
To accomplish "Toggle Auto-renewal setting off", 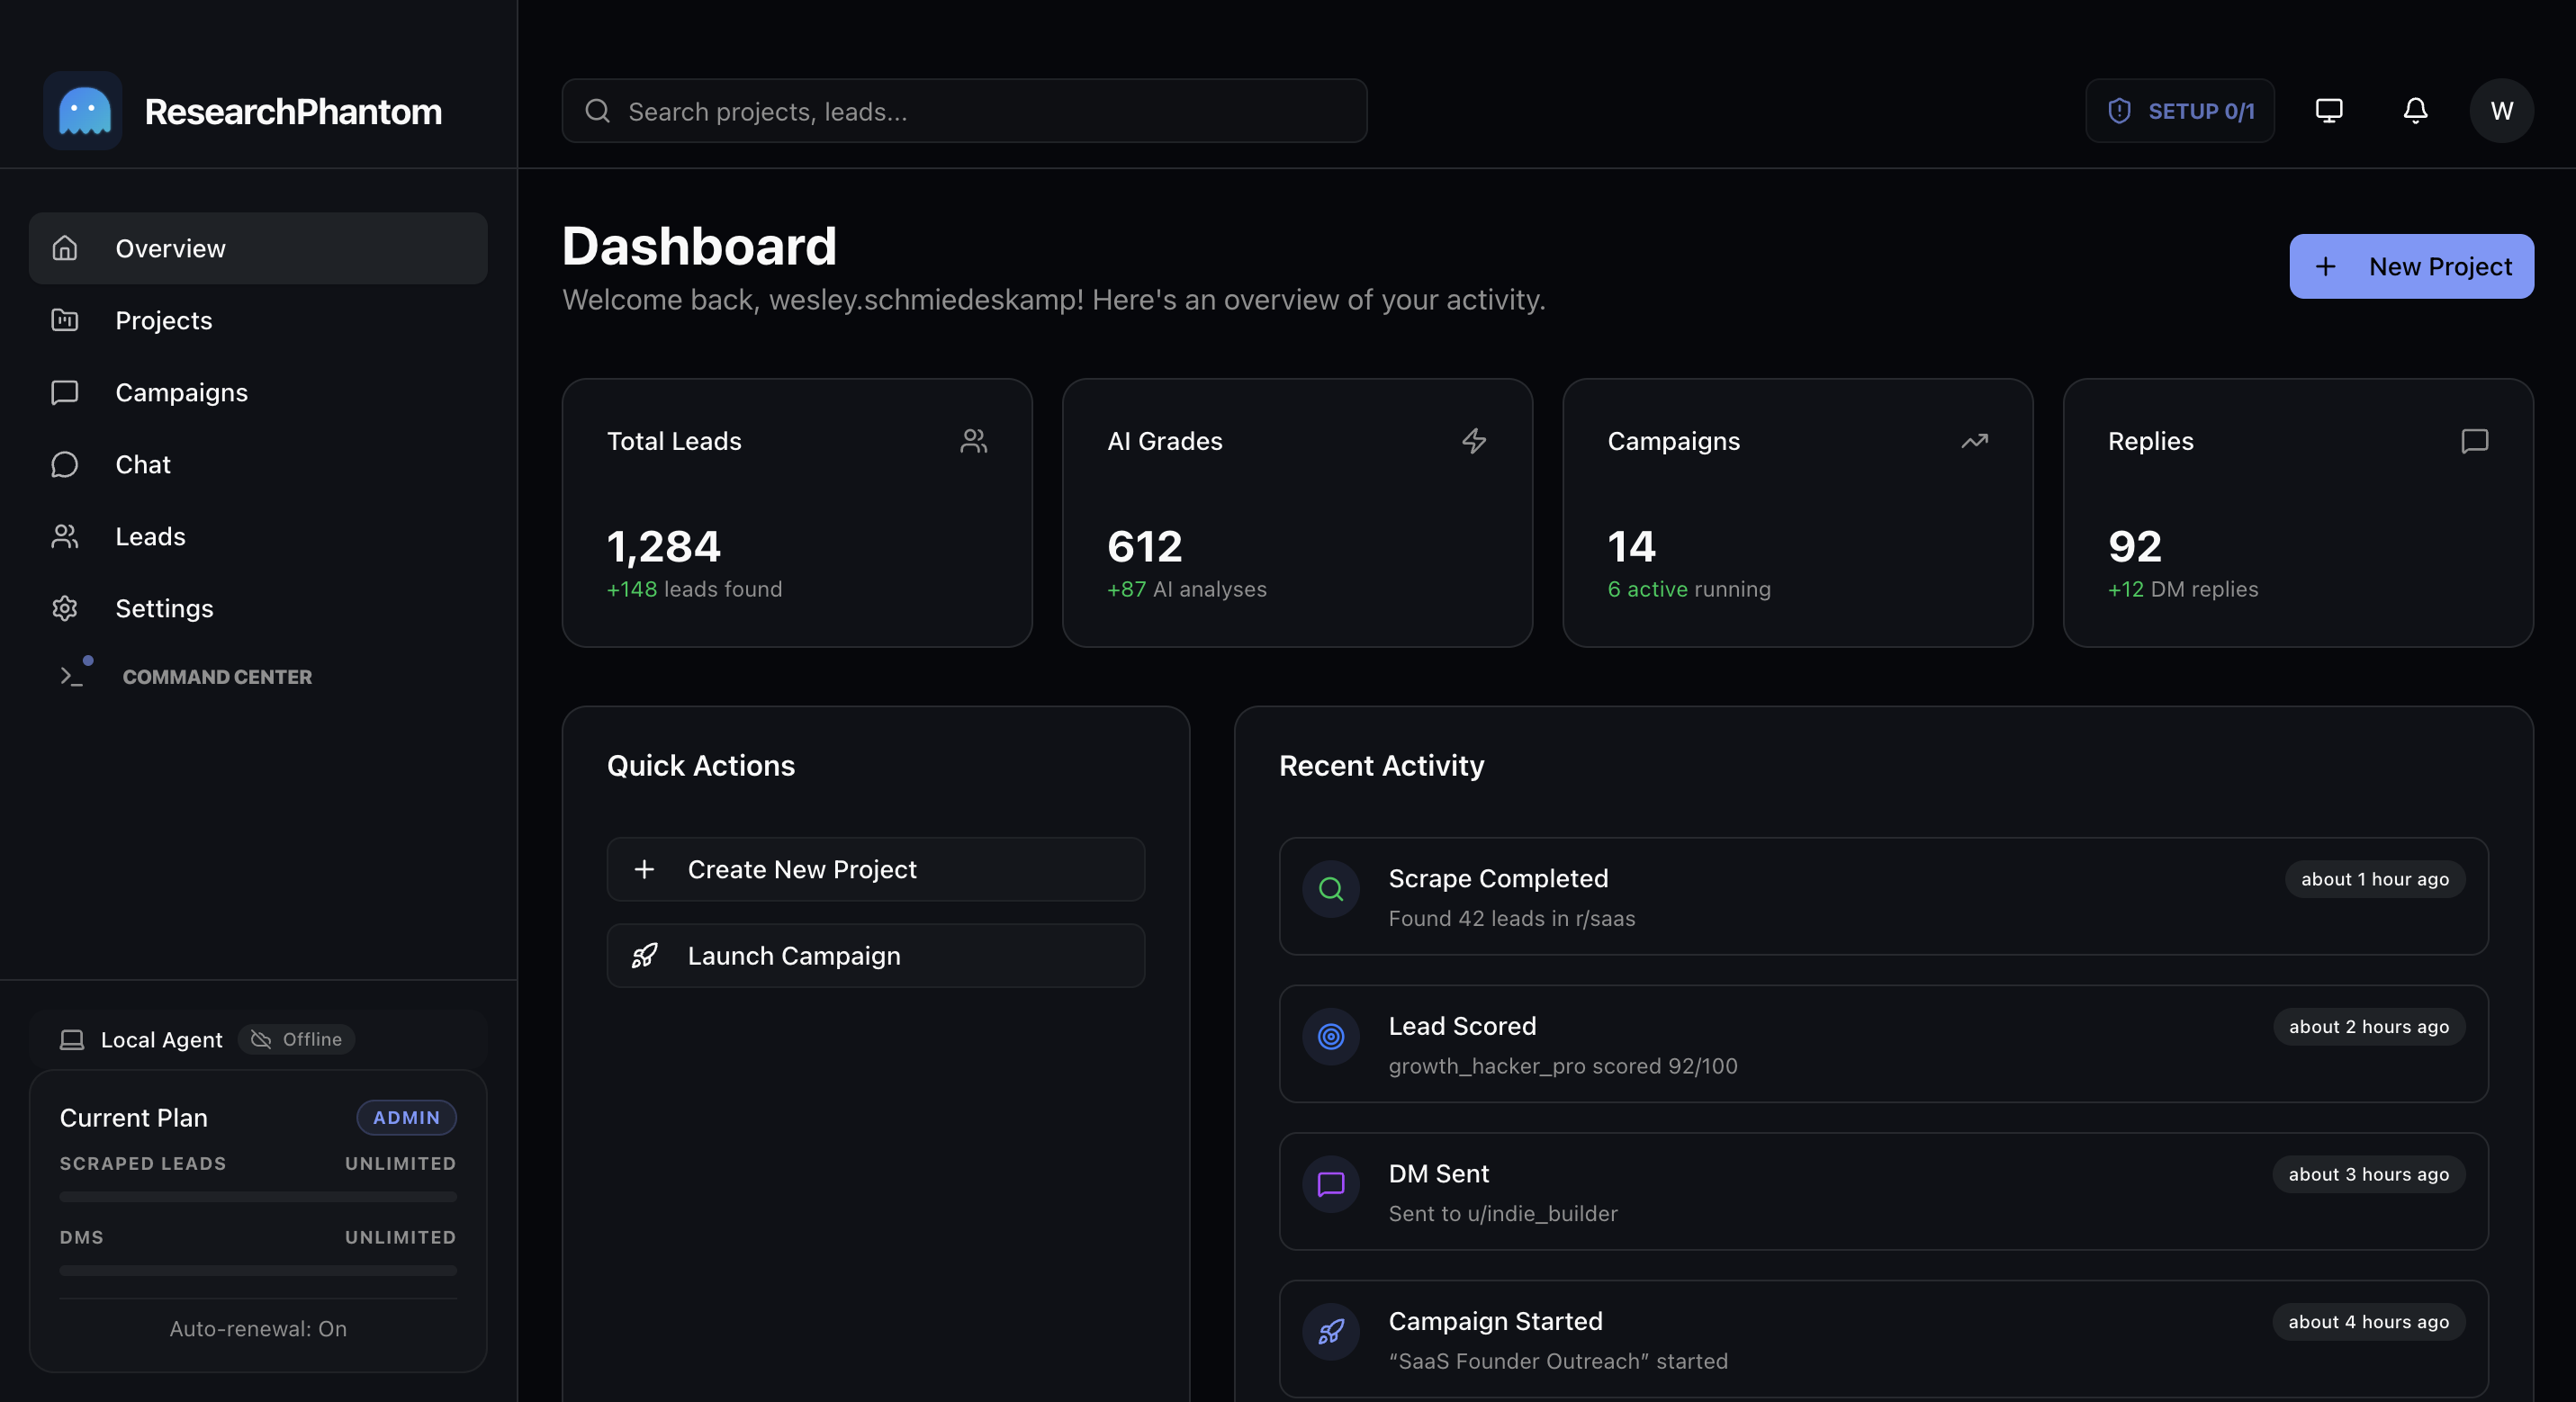I will [257, 1329].
